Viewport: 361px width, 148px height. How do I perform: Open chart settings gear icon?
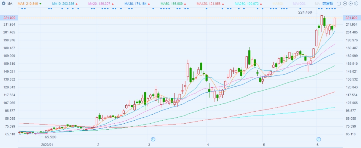pos(356,3)
